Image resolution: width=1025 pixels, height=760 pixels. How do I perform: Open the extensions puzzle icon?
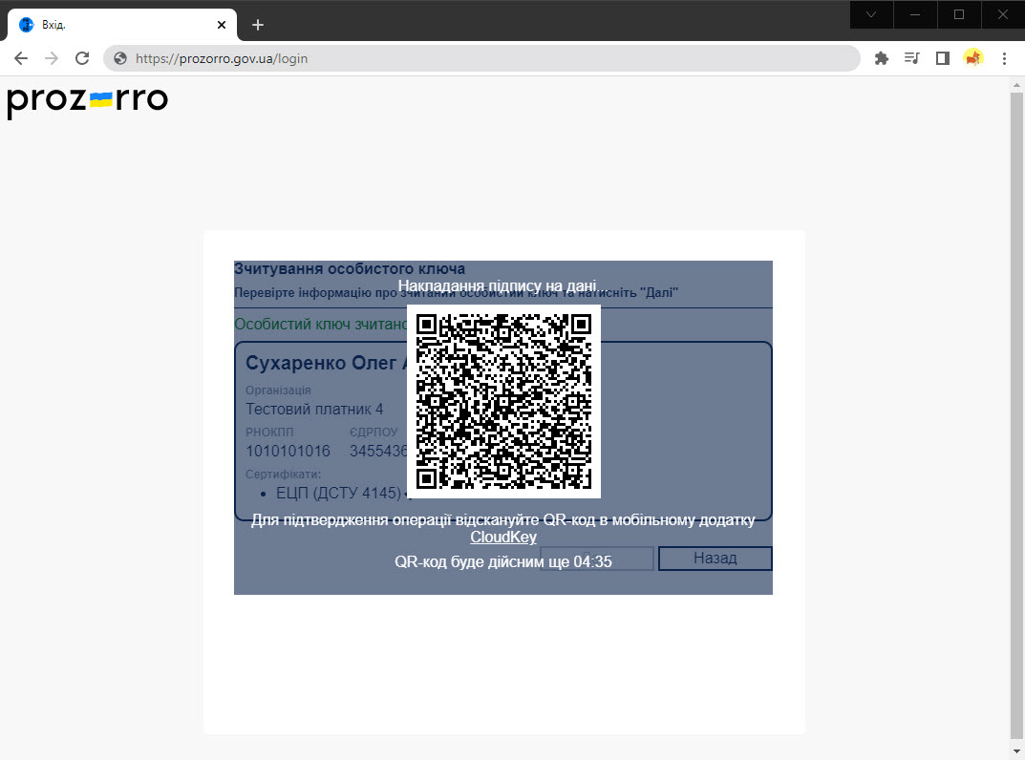click(x=882, y=59)
